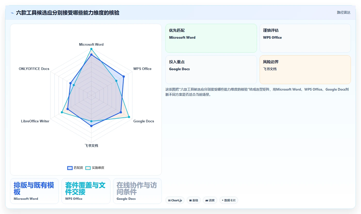The height and width of the screenshot is (214, 361).
Task: Open the 投入重点 card
Action: pos(211,70)
